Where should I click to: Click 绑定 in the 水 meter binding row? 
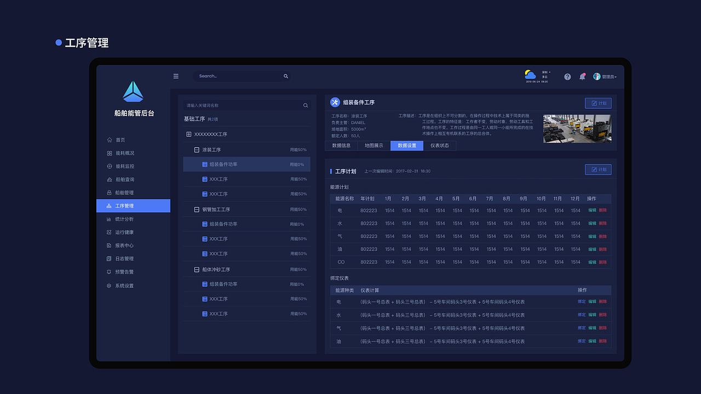pyautogui.click(x=582, y=315)
